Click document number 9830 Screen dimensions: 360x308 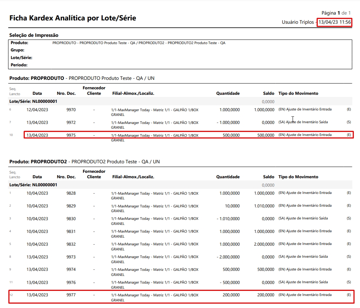click(71, 219)
